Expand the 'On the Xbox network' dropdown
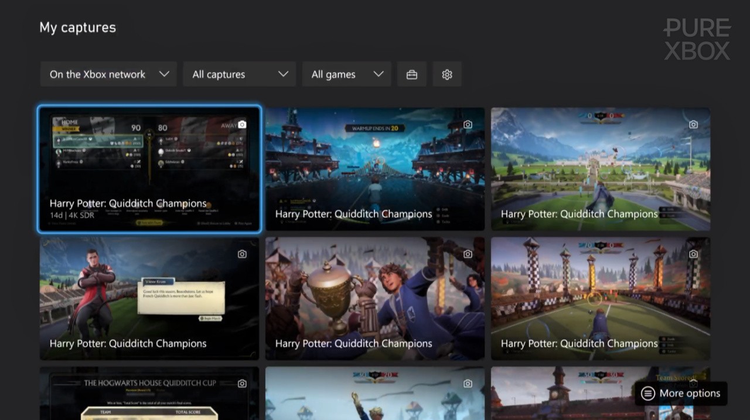This screenshot has height=420, width=750. (108, 74)
